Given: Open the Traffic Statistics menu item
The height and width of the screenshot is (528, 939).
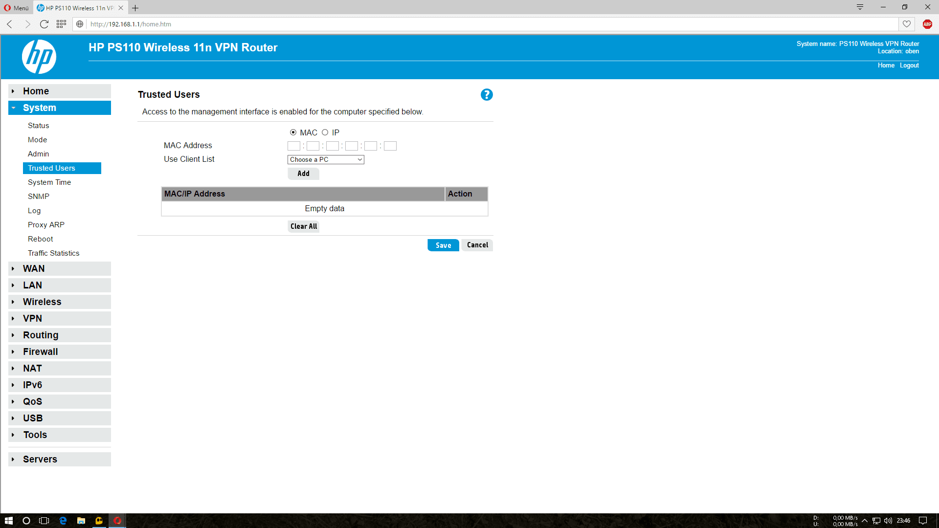Looking at the screenshot, I should coord(53,253).
